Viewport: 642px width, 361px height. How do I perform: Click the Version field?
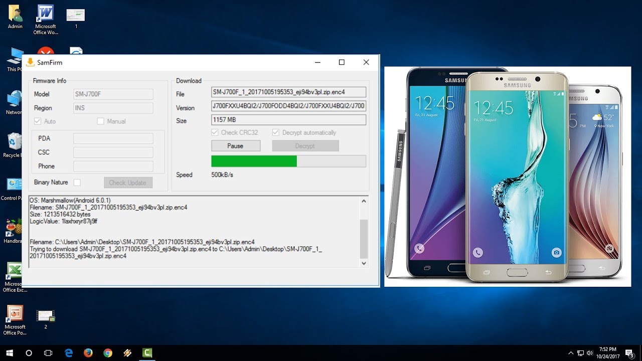tap(289, 106)
